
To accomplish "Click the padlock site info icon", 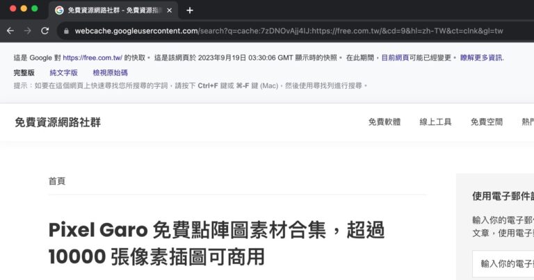I will (67, 31).
